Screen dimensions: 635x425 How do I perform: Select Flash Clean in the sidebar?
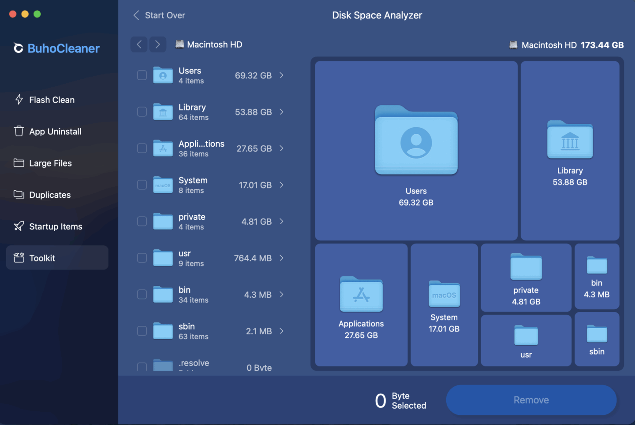[51, 100]
